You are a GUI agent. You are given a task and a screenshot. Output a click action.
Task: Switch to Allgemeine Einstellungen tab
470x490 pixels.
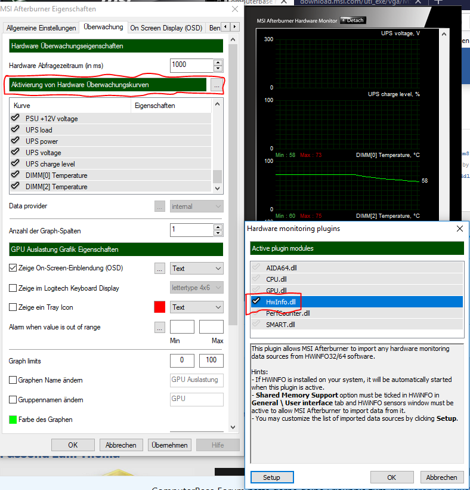tap(41, 28)
